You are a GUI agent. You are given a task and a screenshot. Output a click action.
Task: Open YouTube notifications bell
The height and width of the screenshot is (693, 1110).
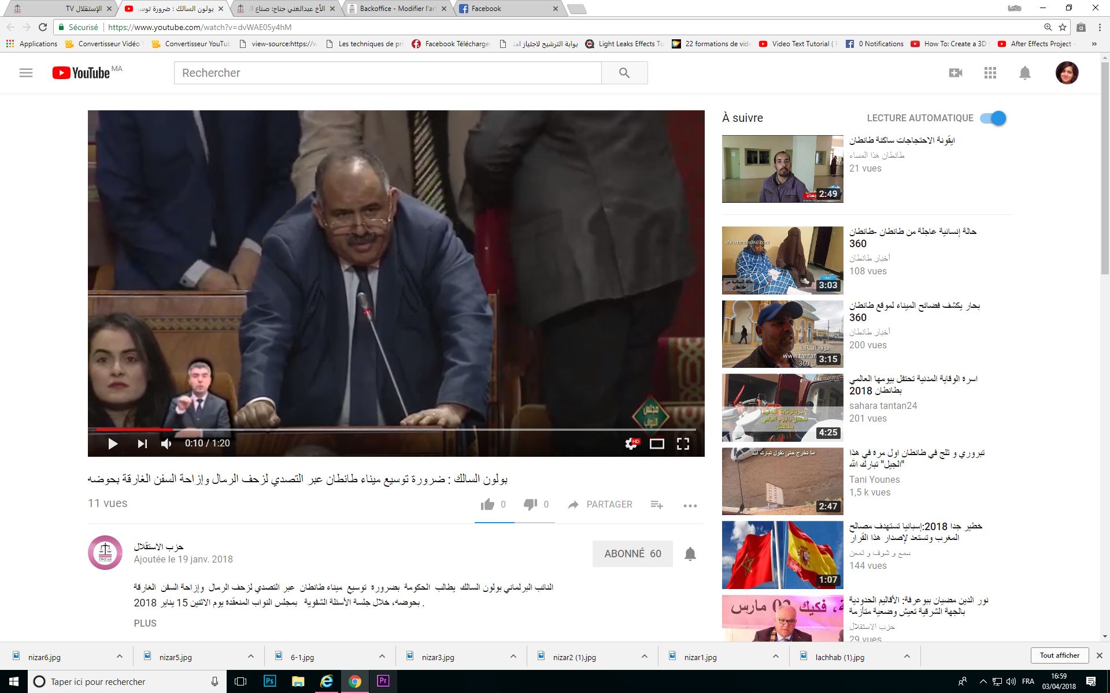click(1024, 73)
